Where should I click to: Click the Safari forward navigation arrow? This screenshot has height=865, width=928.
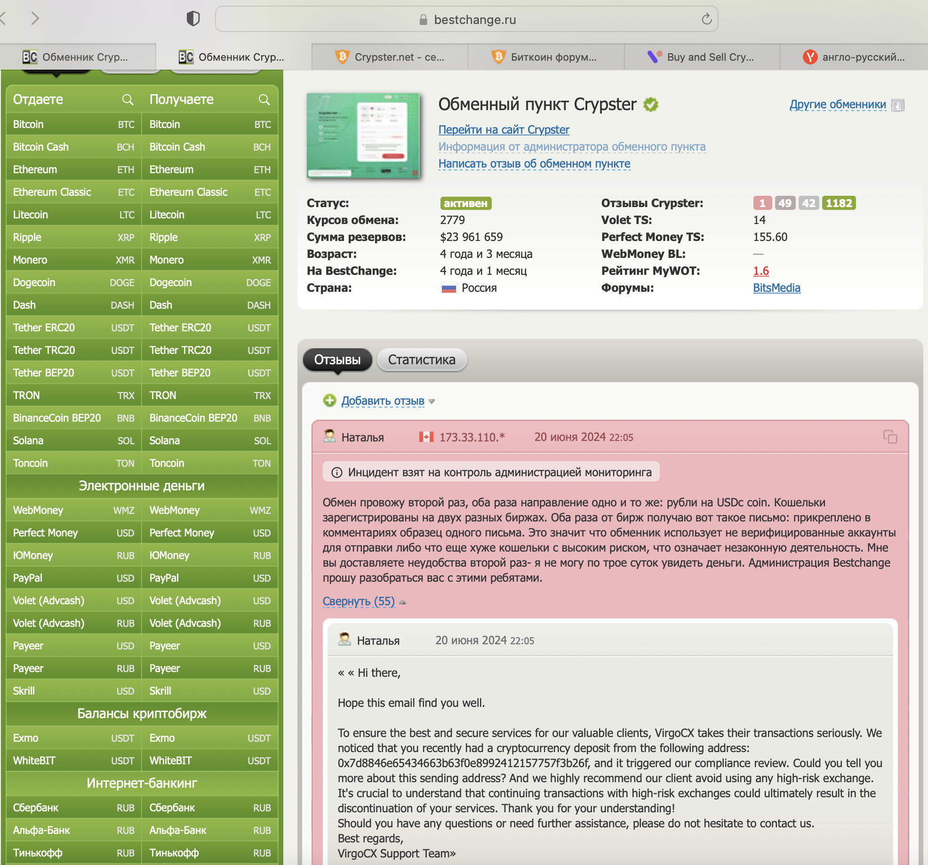[35, 19]
